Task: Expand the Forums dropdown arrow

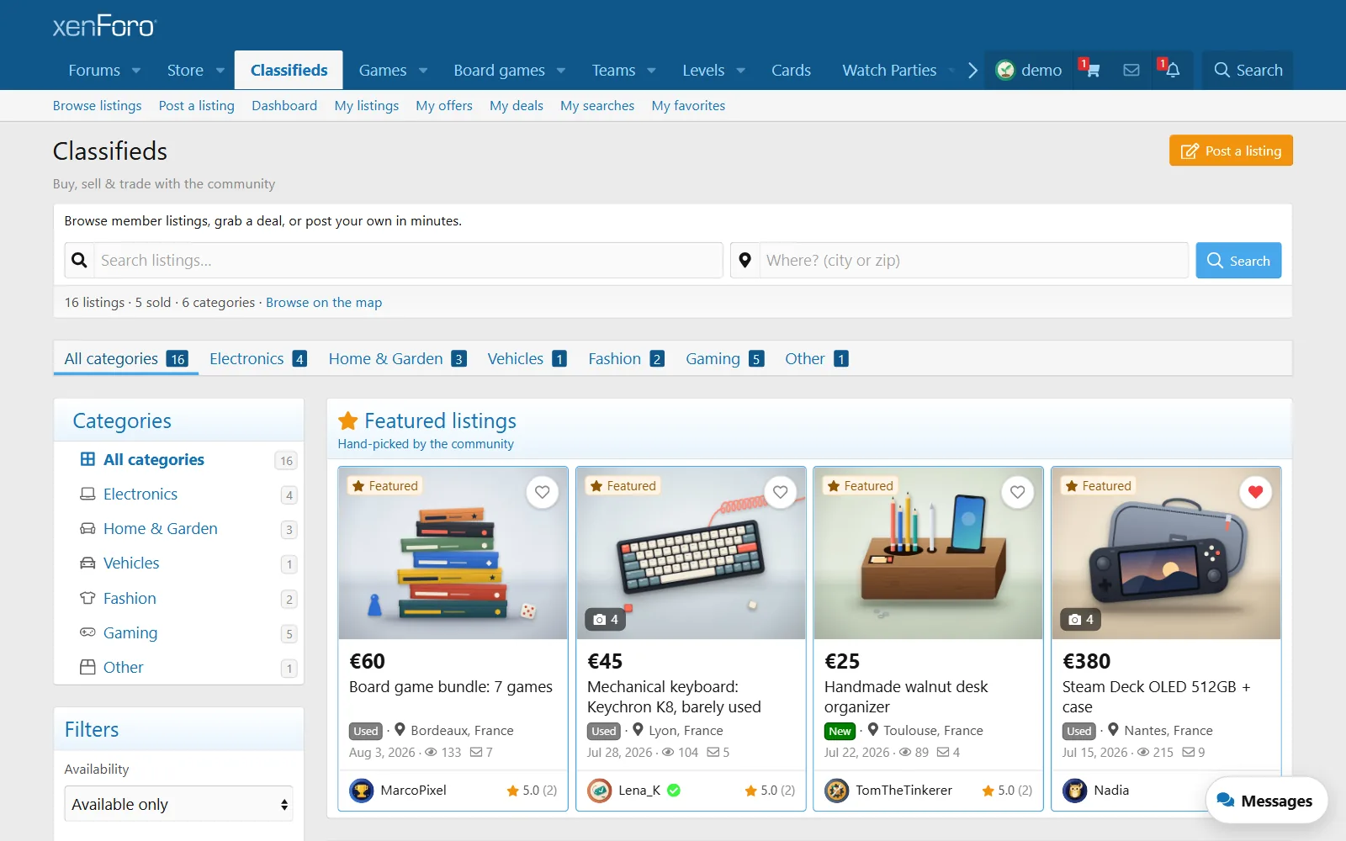Action: pos(136,71)
